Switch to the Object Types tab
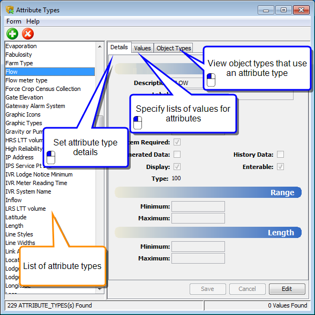This screenshot has height=315, width=315. [x=174, y=48]
